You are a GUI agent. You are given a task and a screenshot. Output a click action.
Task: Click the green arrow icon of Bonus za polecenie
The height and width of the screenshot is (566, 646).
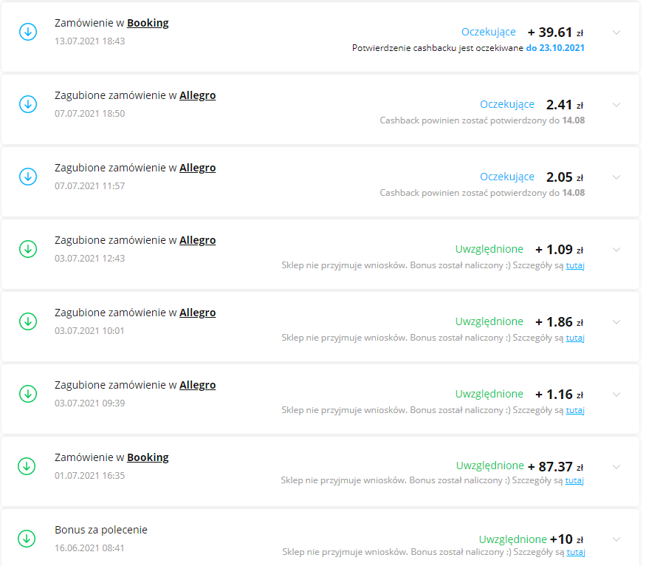tap(27, 539)
